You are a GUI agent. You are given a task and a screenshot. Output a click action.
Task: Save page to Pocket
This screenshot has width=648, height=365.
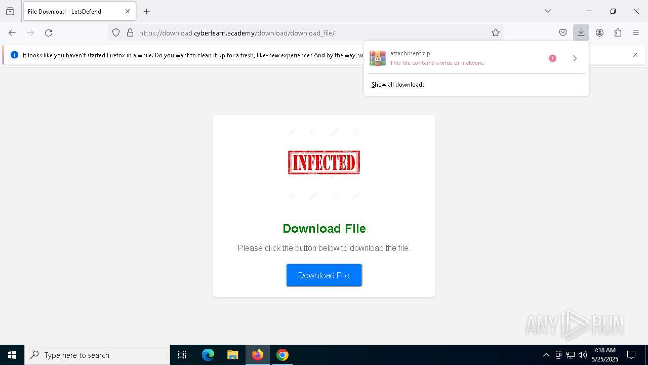[563, 33]
